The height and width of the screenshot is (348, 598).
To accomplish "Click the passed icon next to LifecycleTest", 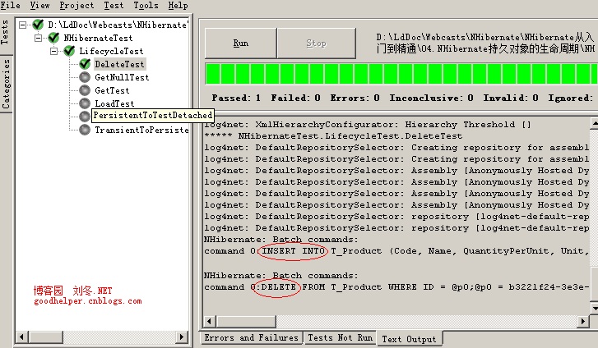I will click(x=69, y=51).
